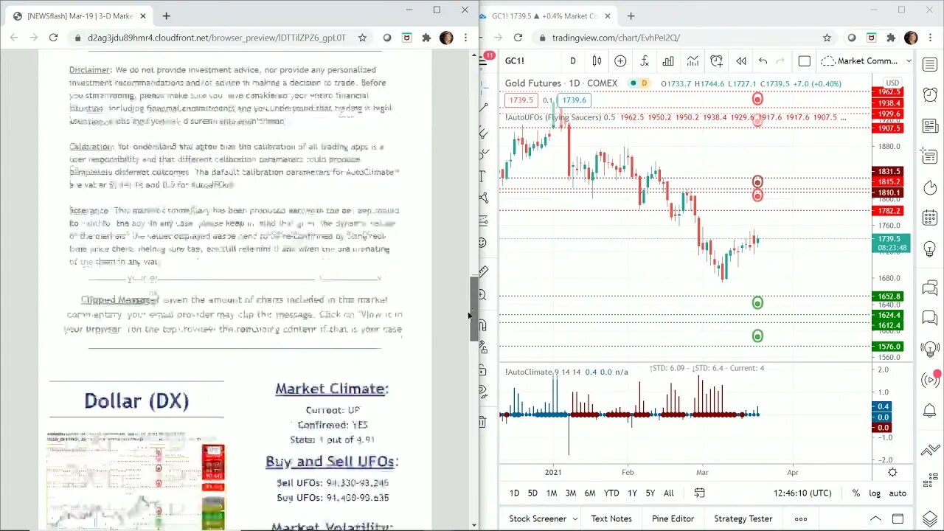The image size is (944, 531).
Task: Open the indicators fx menu
Action: [644, 61]
